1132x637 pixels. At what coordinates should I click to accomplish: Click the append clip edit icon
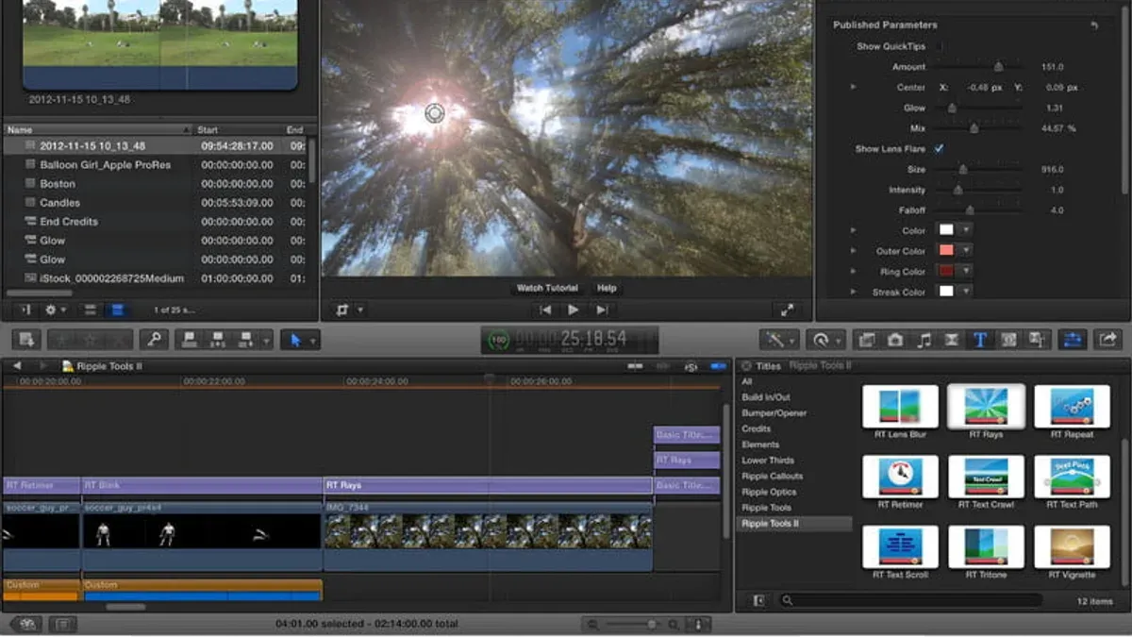tap(248, 340)
